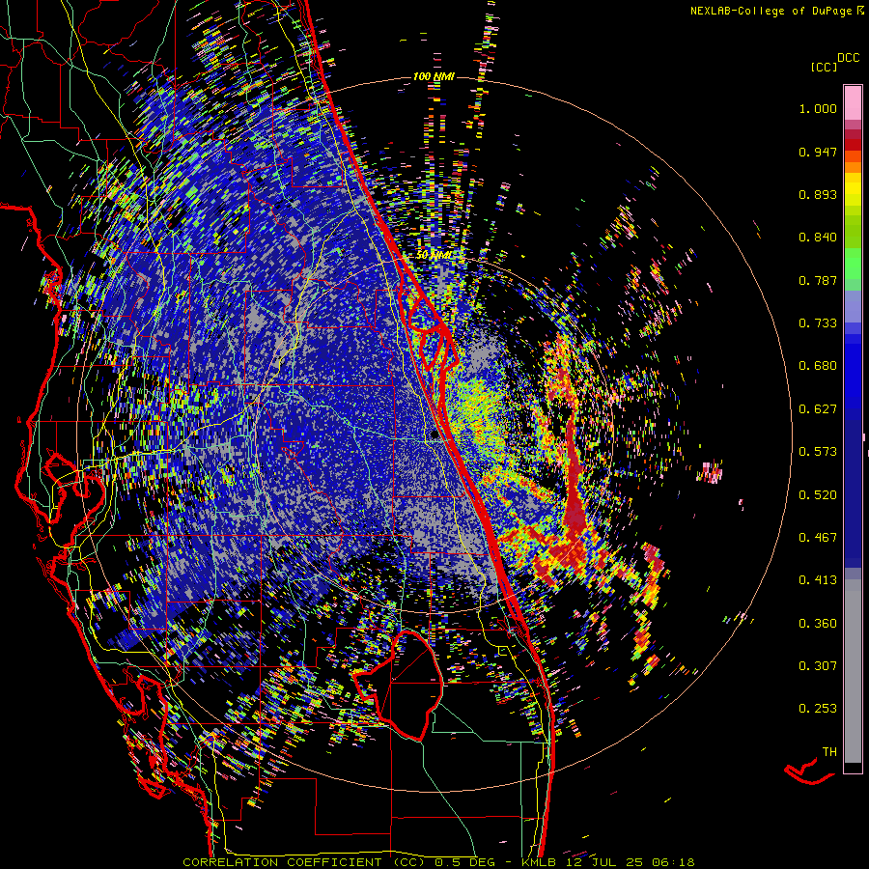Select the 0.947 scale value
Viewport: 869px width, 869px height.
point(818,152)
